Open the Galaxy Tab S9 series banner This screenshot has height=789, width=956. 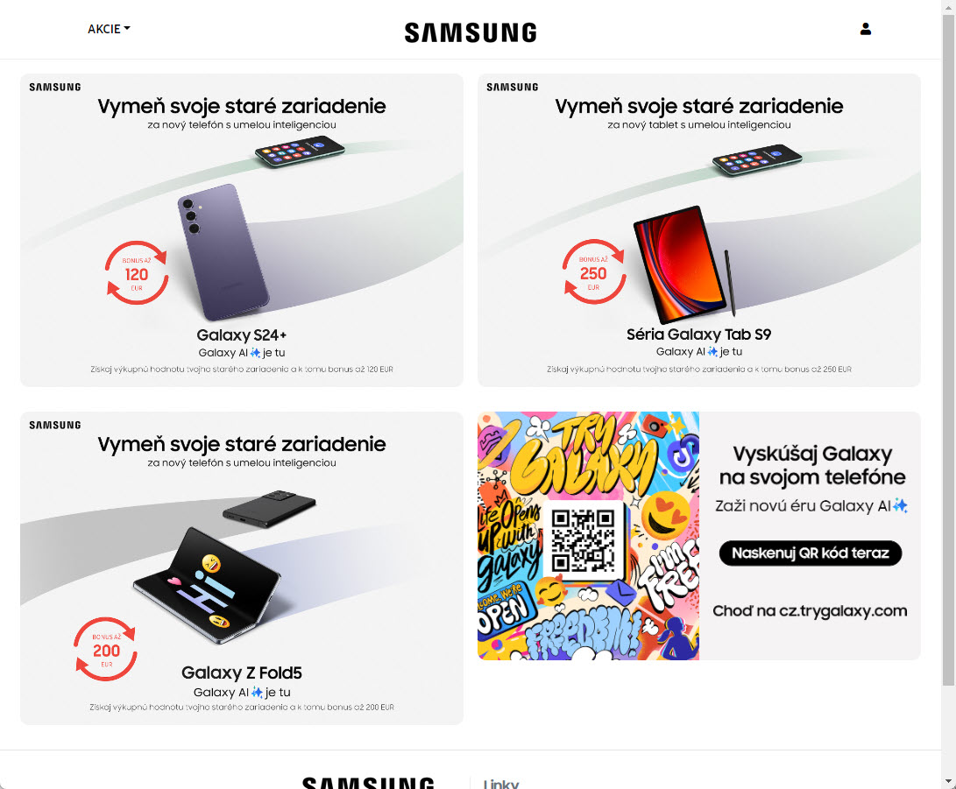[698, 230]
